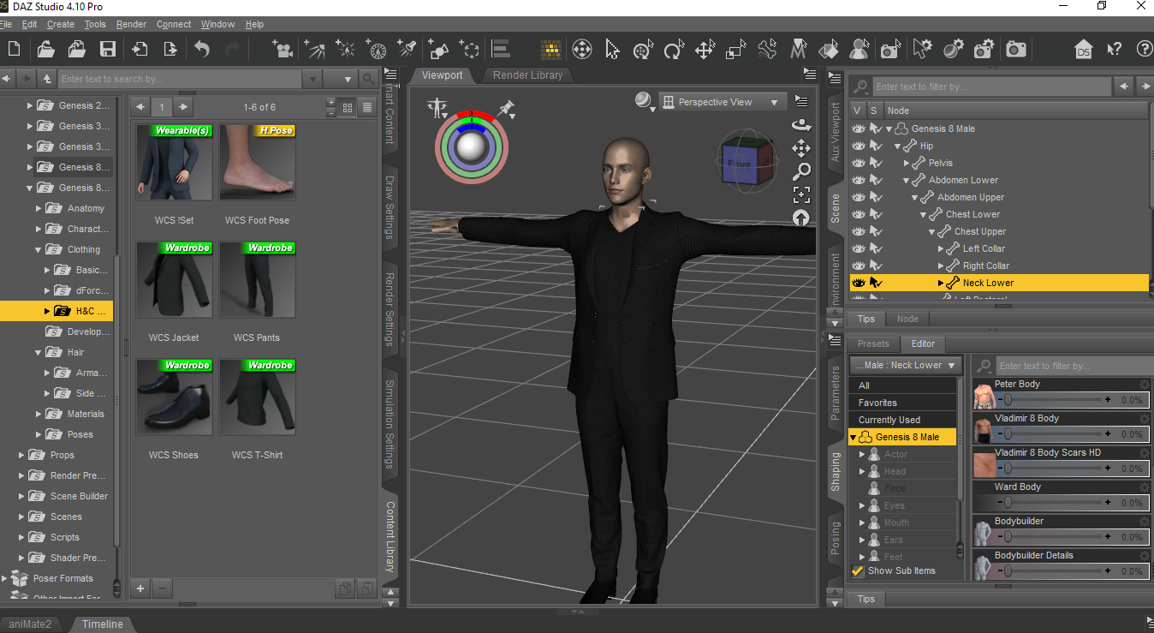1154x633 pixels.
Task: Click the viewport pan arrows control
Action: point(801,148)
